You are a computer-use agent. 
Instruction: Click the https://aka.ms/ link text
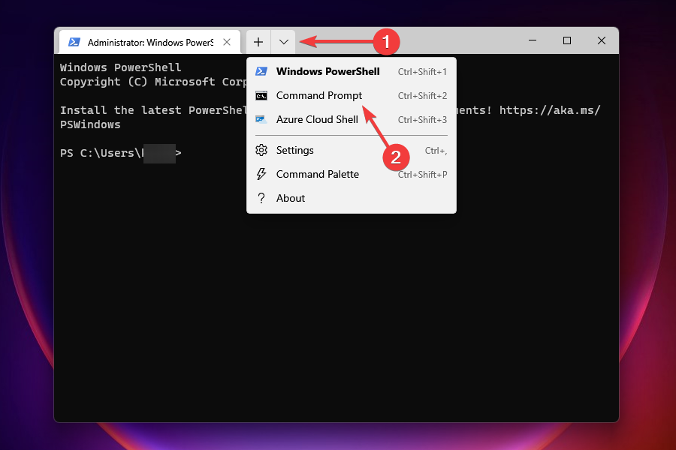point(550,110)
